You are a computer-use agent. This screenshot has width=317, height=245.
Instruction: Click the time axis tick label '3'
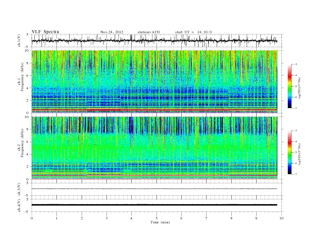pos(106,218)
